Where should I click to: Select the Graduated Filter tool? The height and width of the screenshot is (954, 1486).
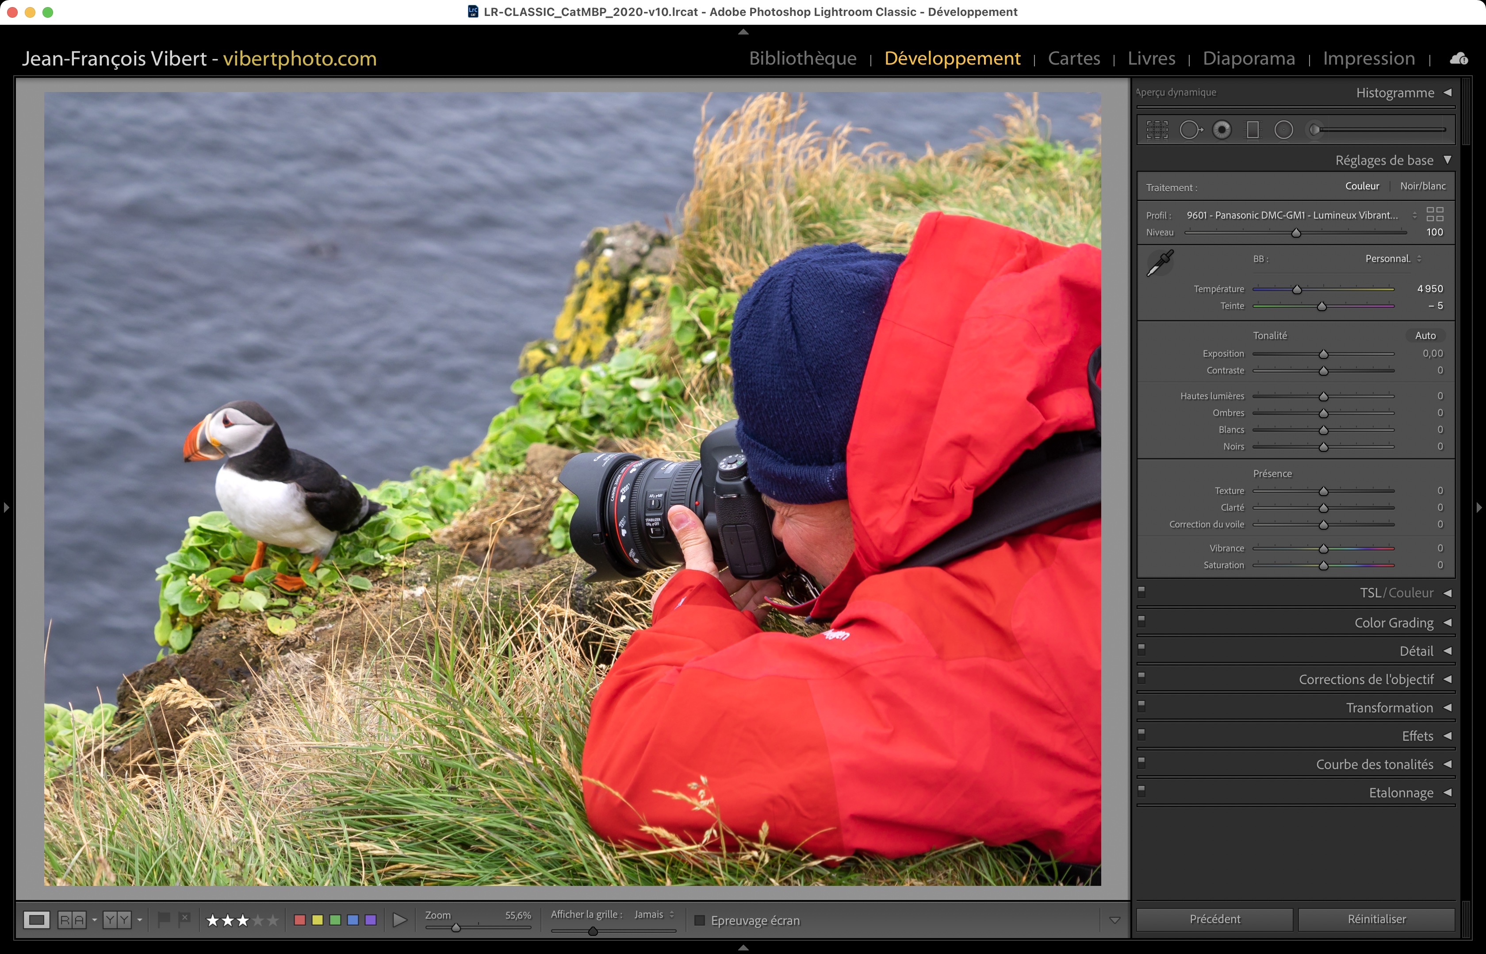1252,130
